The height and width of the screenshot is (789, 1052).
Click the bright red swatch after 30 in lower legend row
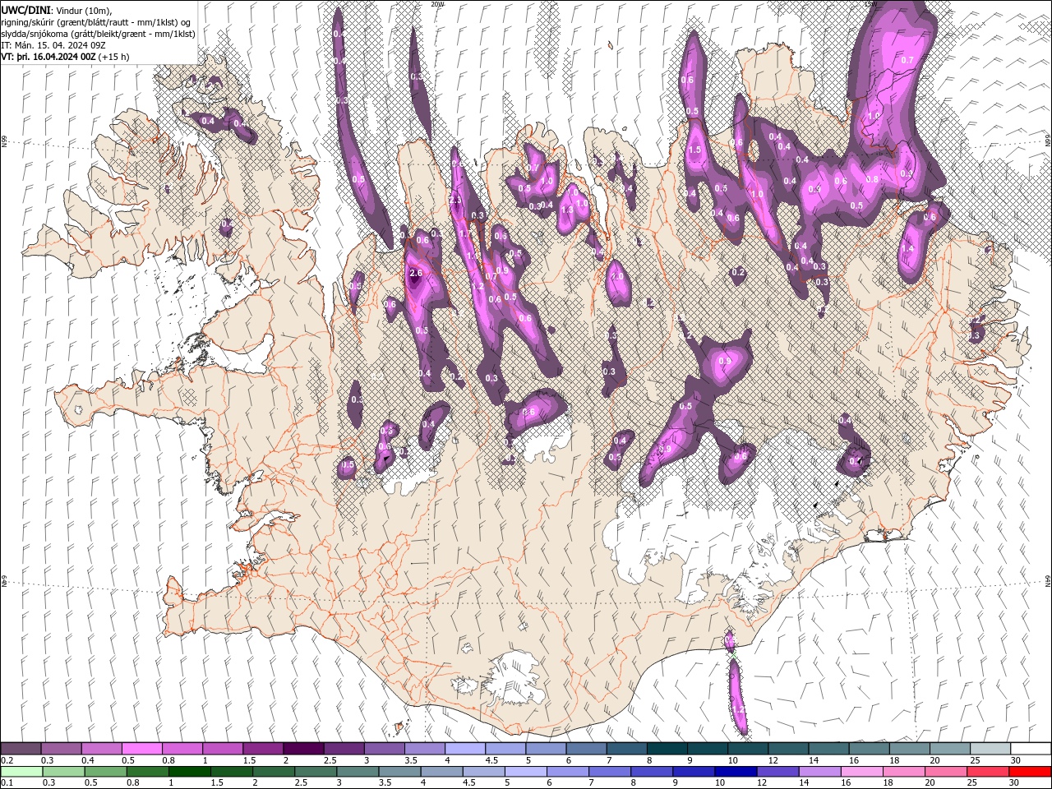tap(1031, 772)
